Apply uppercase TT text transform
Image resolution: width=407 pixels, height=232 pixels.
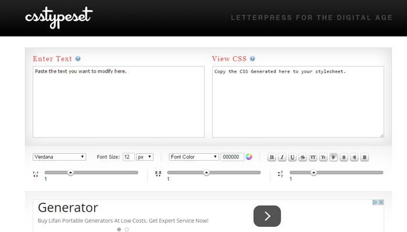[x=313, y=157]
